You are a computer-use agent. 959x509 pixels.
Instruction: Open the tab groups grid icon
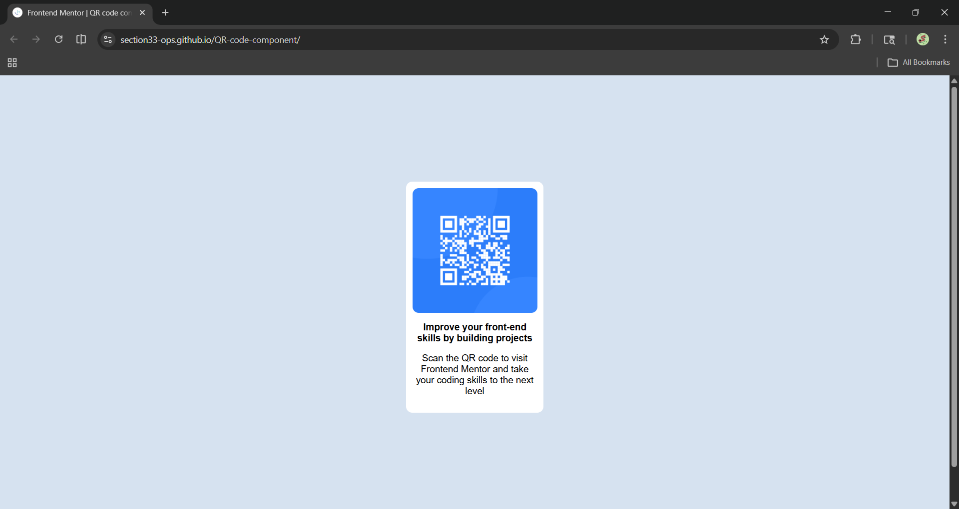pyautogui.click(x=12, y=62)
